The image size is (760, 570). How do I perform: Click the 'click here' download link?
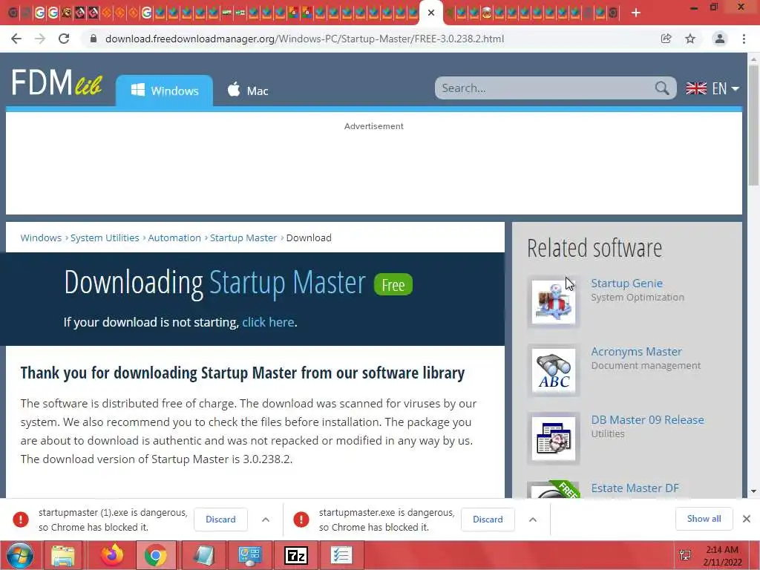[268, 322]
